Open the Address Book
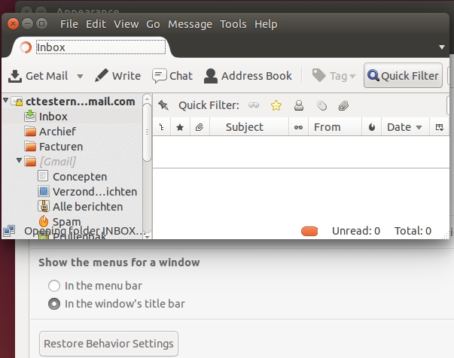 coord(248,76)
